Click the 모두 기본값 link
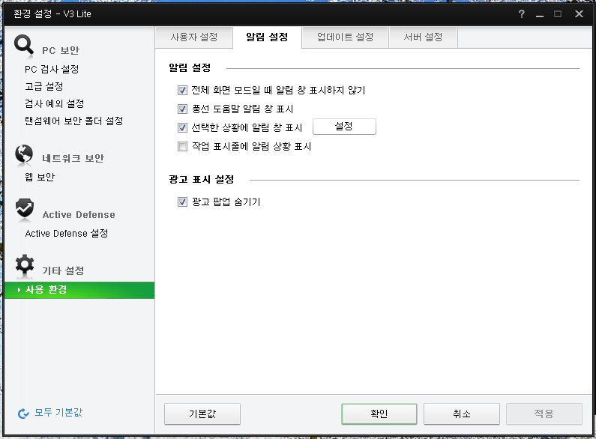Screen dimensions: 596x439 click(x=58, y=413)
